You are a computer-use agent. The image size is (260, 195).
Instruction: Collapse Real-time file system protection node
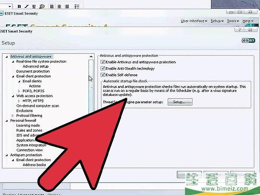click(13, 62)
